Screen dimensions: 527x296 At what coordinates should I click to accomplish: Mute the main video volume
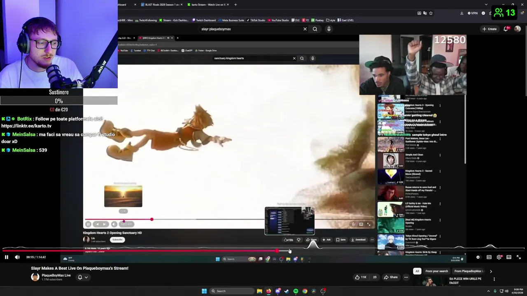point(17,257)
